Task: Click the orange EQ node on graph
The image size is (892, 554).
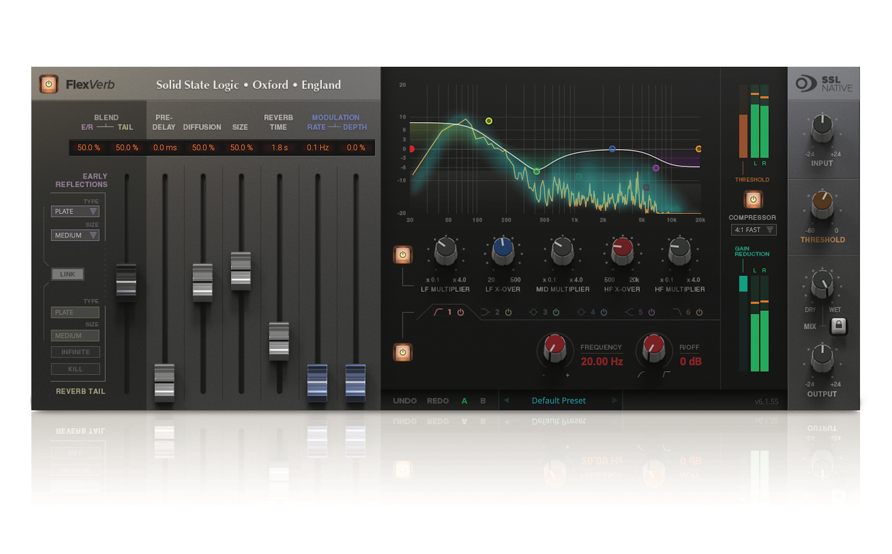Action: tap(699, 149)
